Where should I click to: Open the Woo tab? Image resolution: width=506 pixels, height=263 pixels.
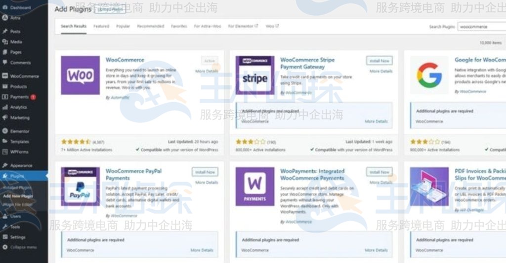tap(272, 26)
